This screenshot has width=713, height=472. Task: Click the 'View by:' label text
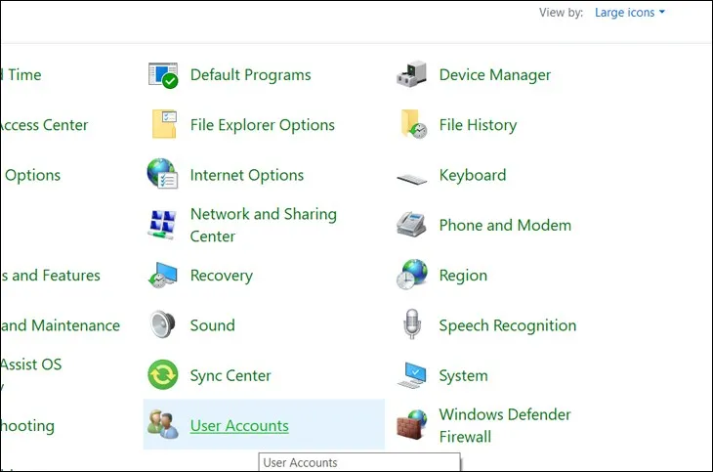(561, 13)
